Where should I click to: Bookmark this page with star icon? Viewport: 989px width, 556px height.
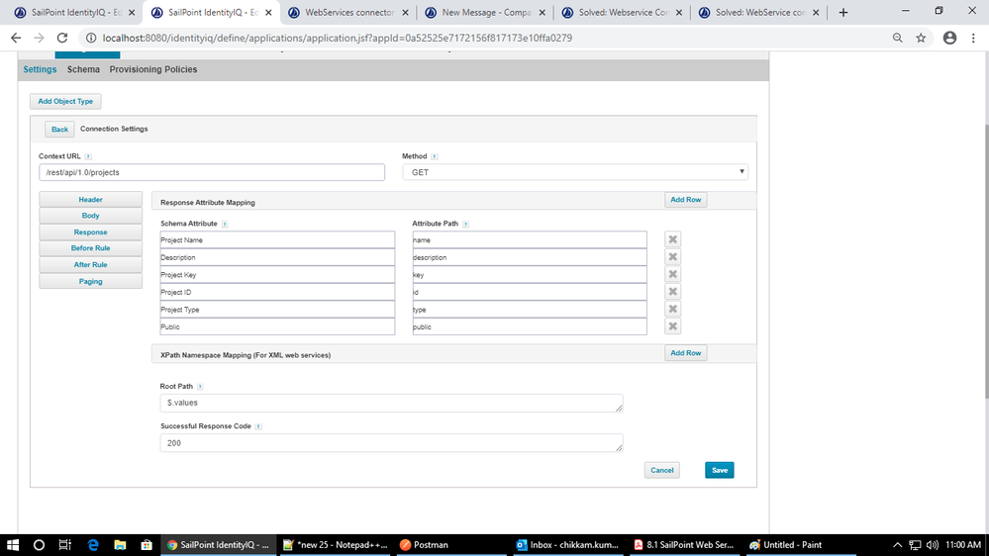921,38
